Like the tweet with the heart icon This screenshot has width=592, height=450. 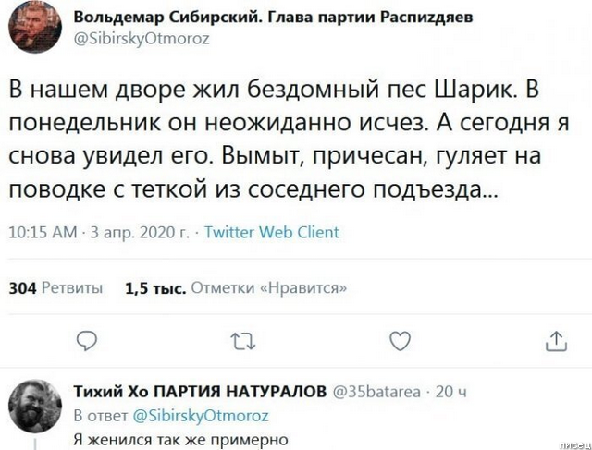(400, 342)
